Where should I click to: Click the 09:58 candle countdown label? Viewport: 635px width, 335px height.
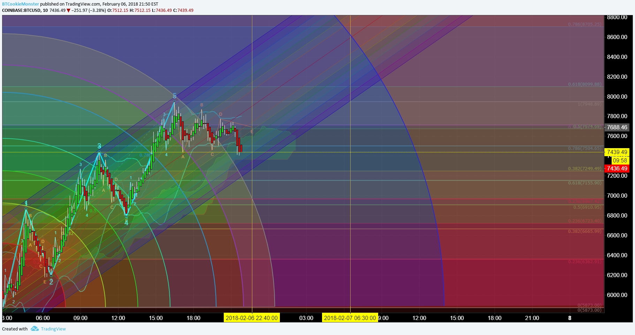(x=620, y=160)
